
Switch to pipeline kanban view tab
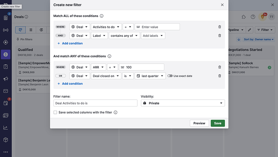[21, 30]
